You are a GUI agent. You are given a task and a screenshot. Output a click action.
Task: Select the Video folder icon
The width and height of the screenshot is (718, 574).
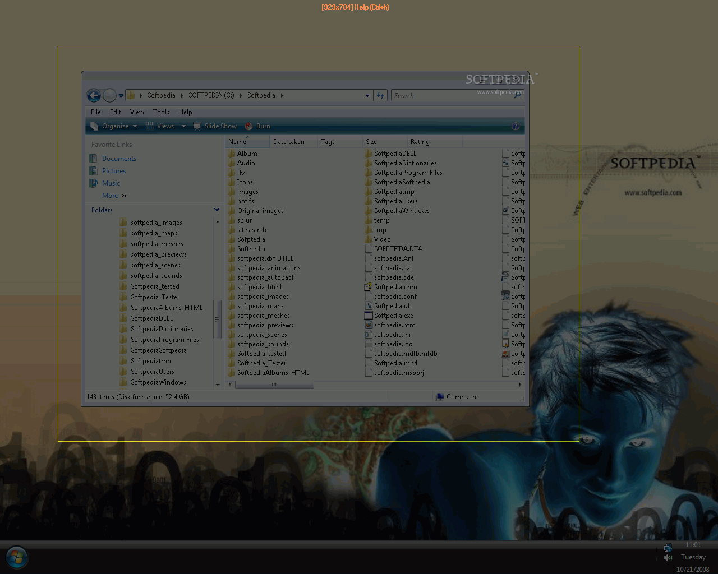[x=369, y=239]
